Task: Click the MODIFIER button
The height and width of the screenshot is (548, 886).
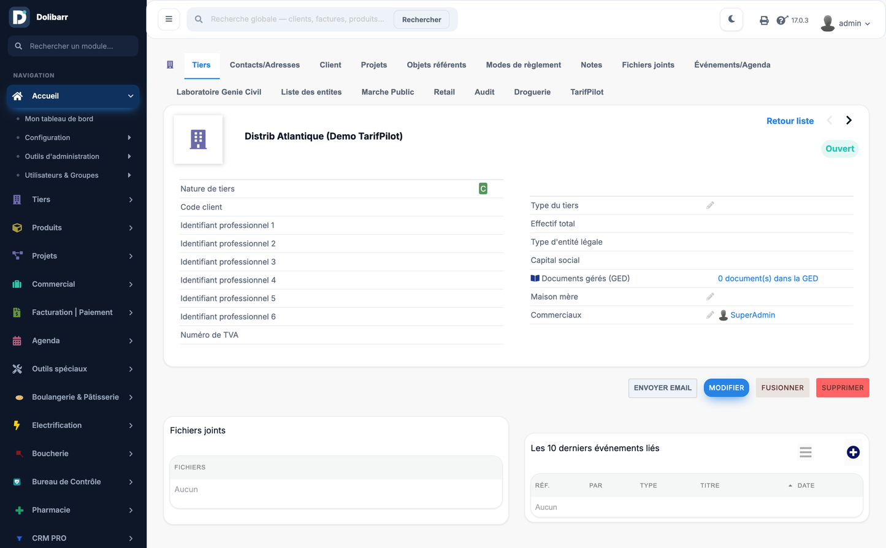Action: coord(727,388)
